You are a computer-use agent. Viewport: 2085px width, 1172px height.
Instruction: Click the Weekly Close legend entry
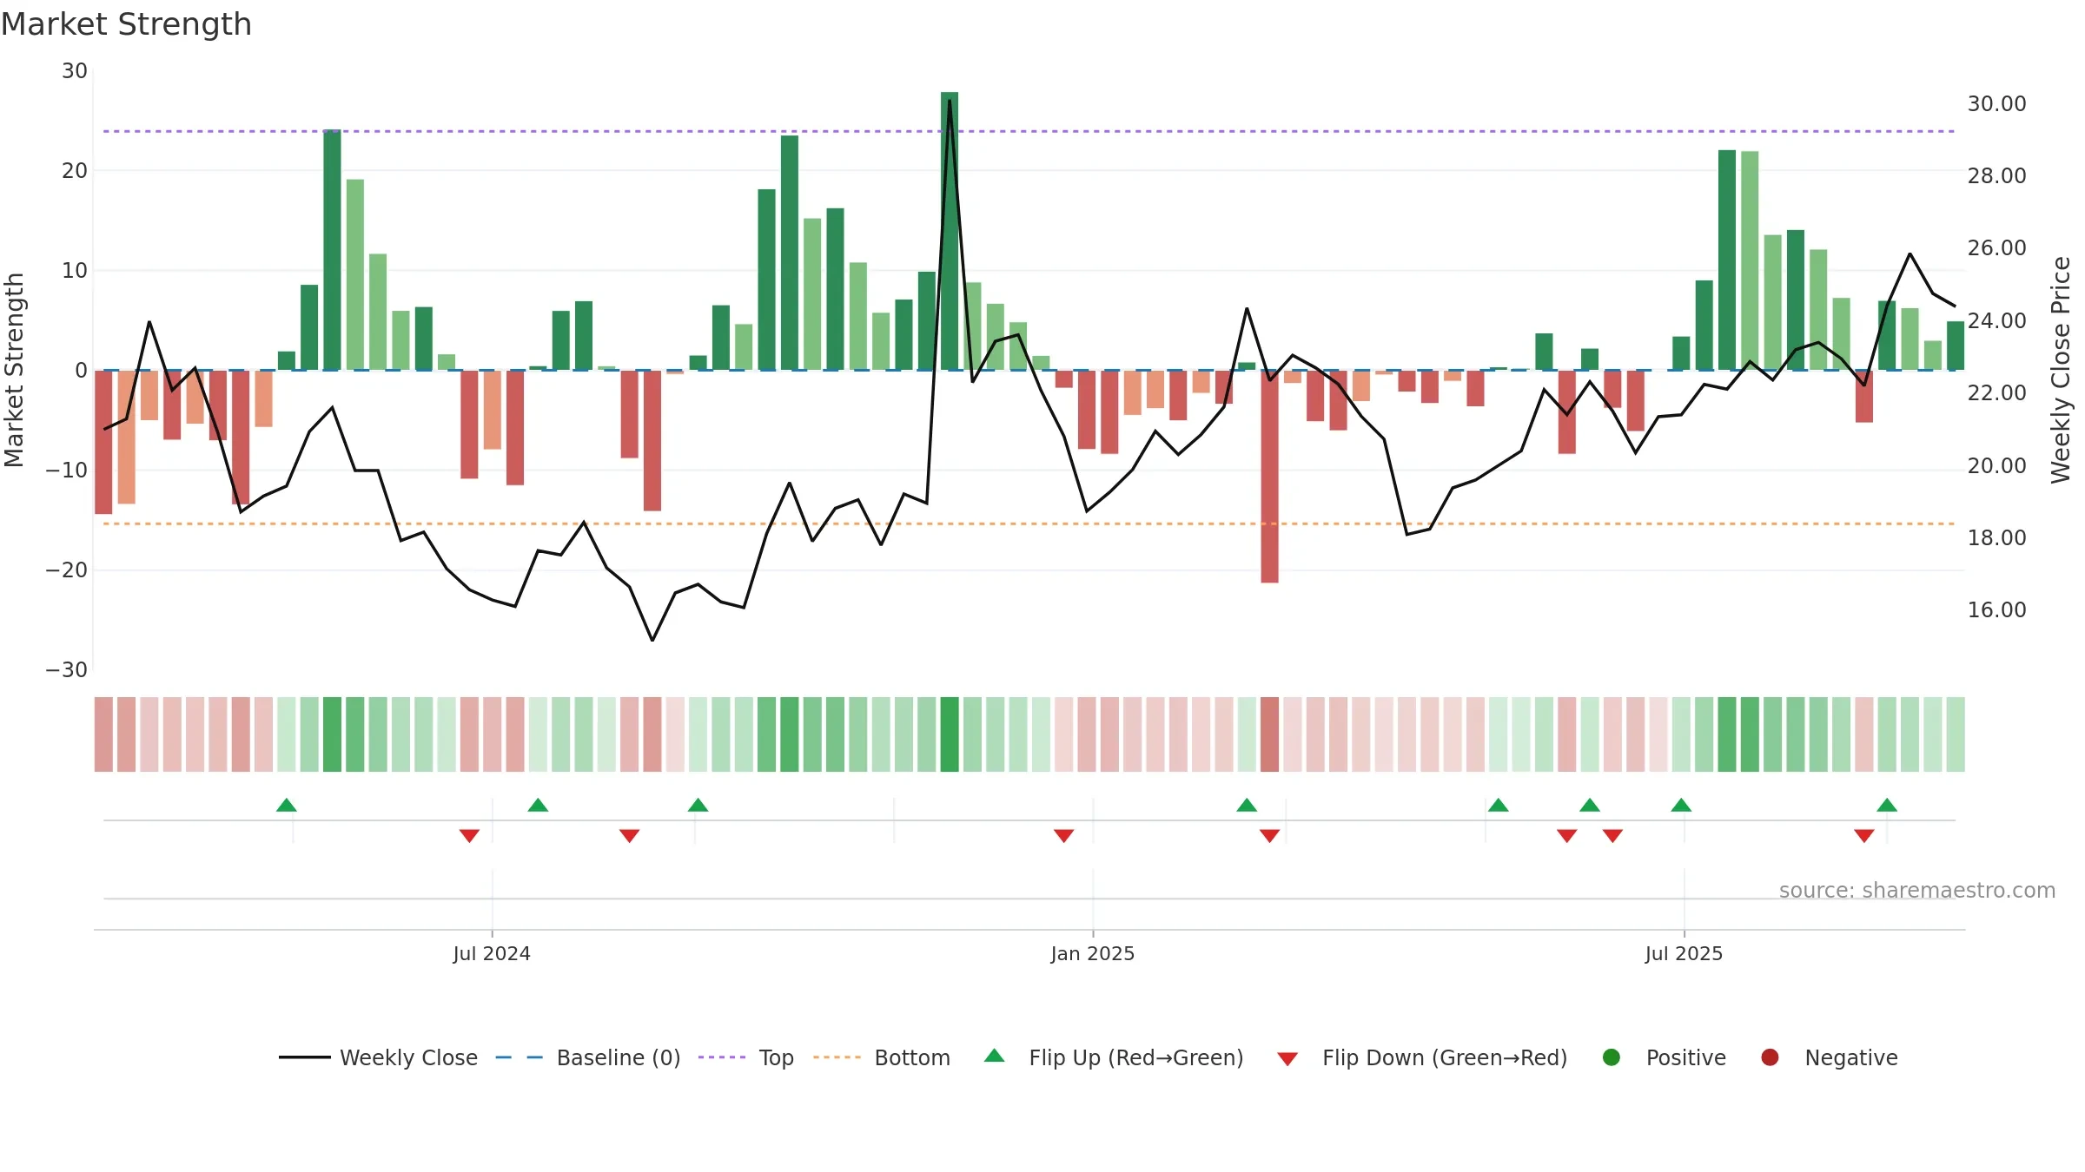click(x=379, y=1057)
